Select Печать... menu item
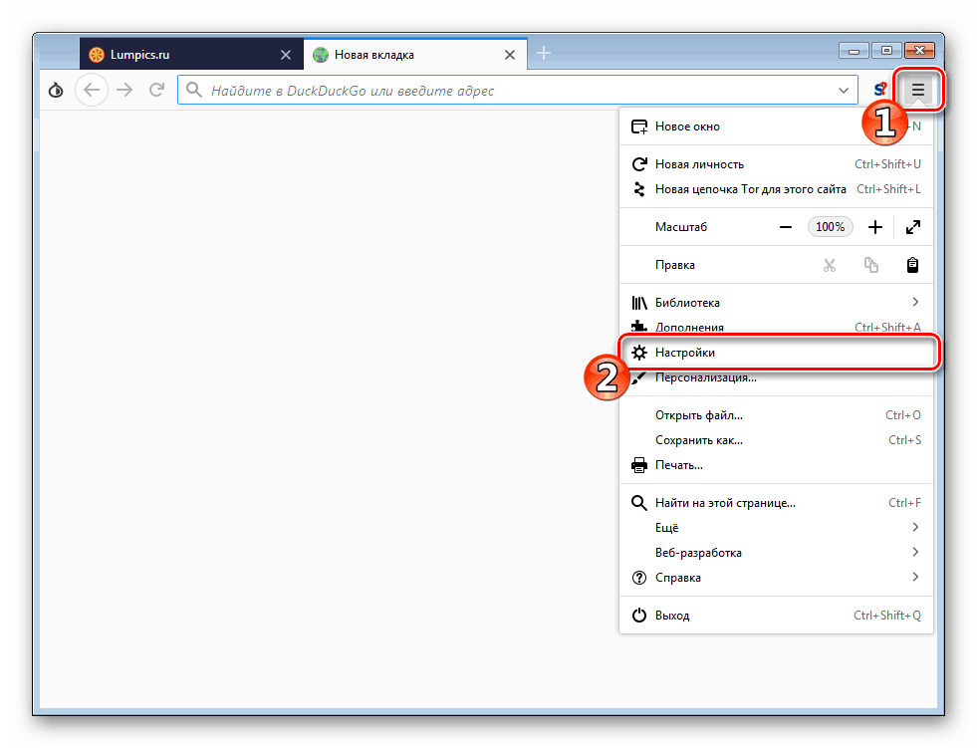 pyautogui.click(x=776, y=465)
